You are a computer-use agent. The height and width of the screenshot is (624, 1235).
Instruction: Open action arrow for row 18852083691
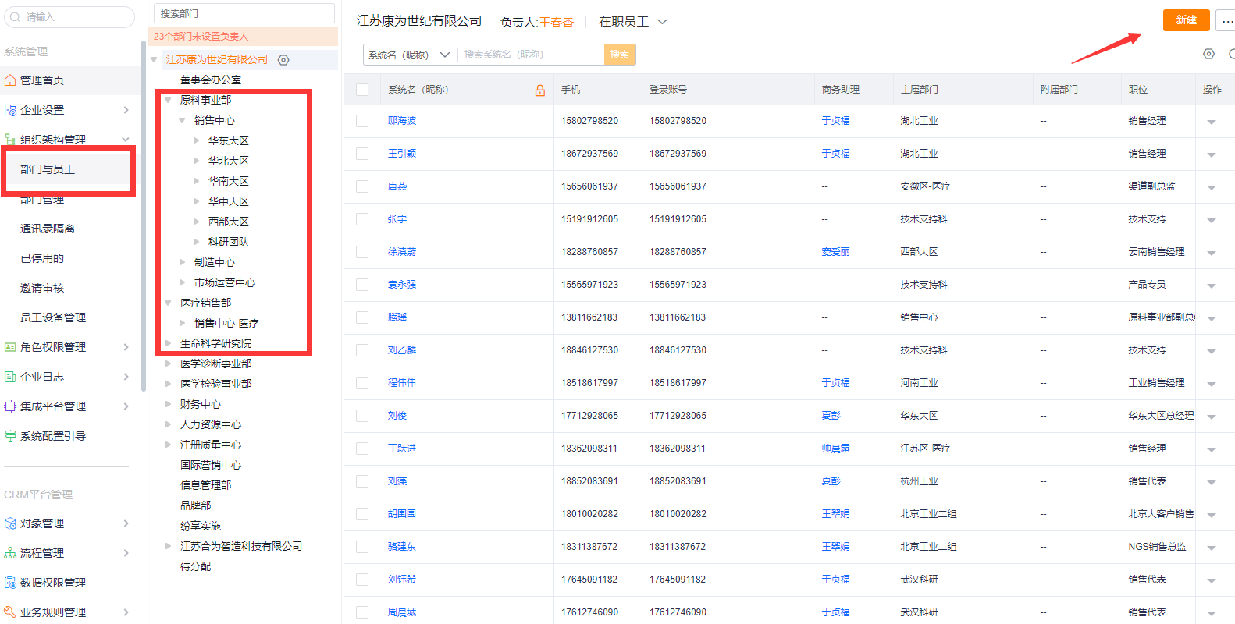[x=1212, y=482]
